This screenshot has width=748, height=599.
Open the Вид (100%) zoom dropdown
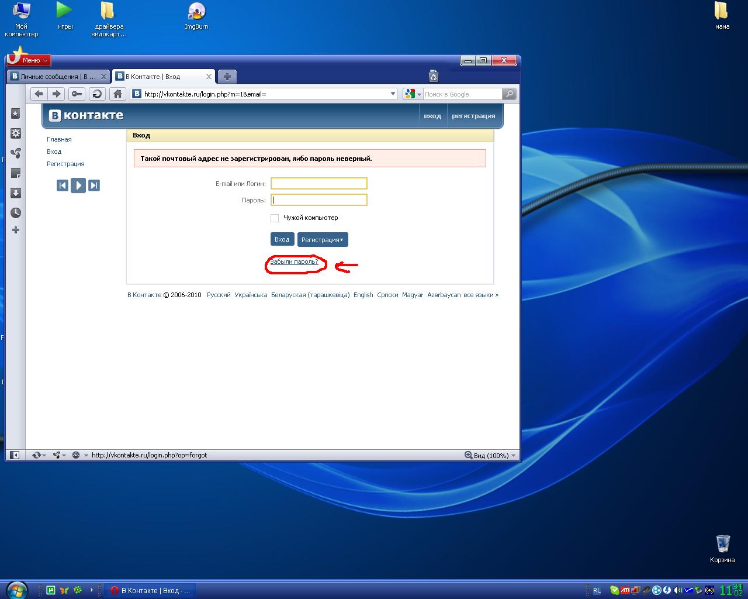tap(490, 455)
